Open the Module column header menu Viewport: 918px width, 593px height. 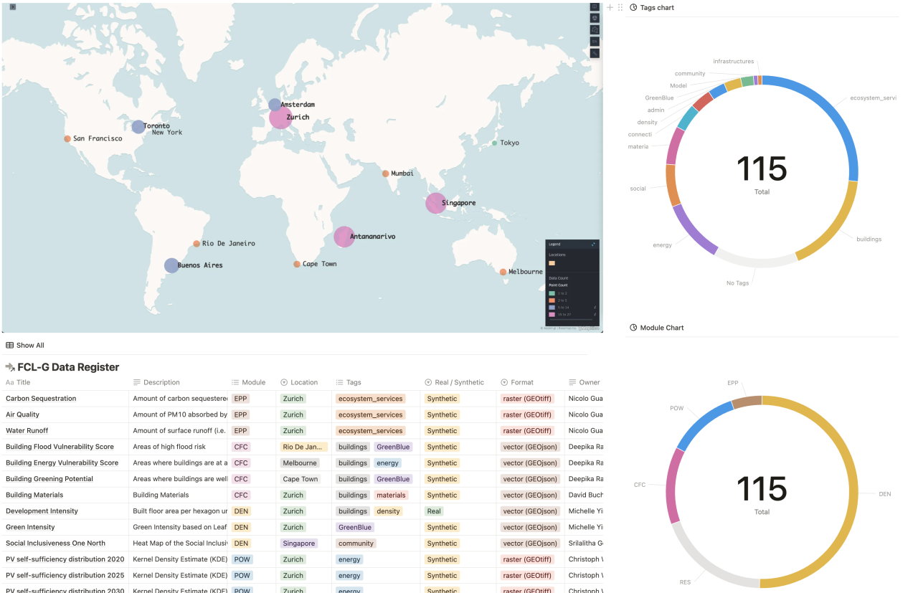pos(248,382)
